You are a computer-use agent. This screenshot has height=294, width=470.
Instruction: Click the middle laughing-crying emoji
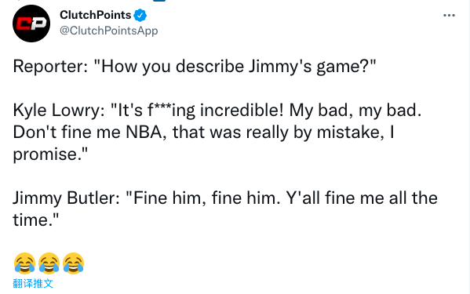pyautogui.click(x=49, y=263)
